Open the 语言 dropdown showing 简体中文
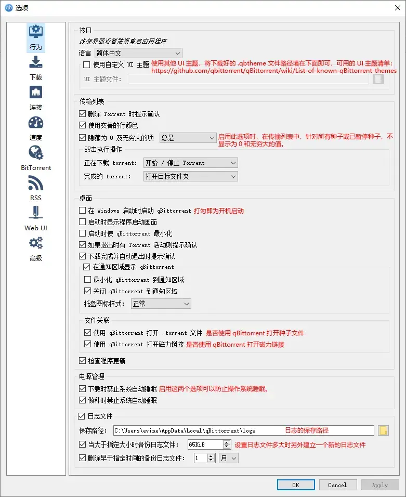 tap(138, 53)
